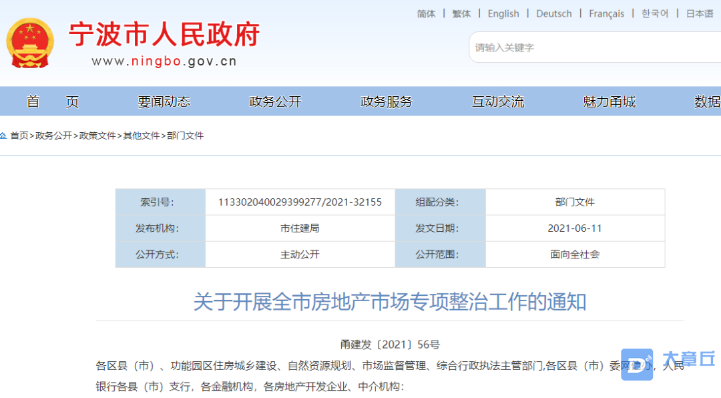This screenshot has height=398, width=721.
Task: Click the 组配分类 label cell
Action: coord(441,202)
